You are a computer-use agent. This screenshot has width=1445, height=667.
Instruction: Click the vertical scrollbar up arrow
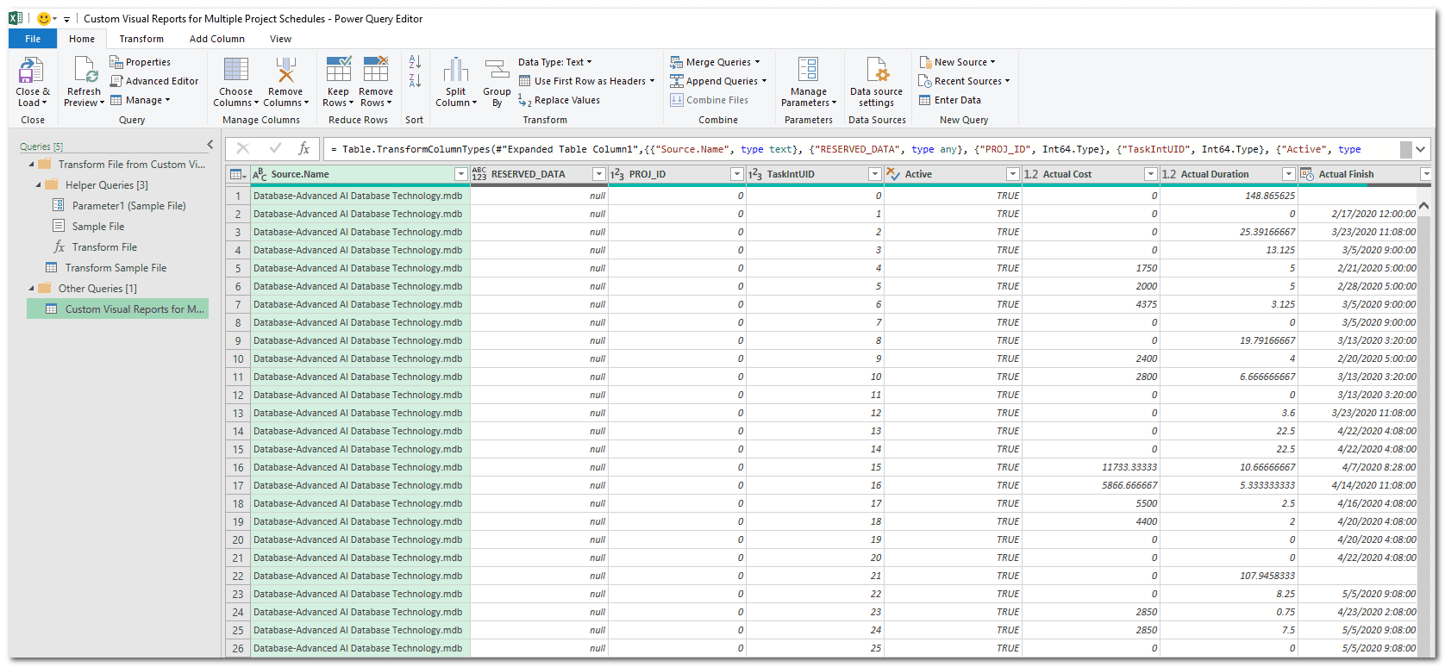pyautogui.click(x=1423, y=206)
